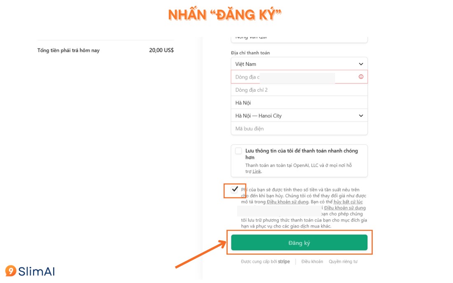Open the "Điều khoản" footer link
453x283 pixels.
click(x=312, y=262)
